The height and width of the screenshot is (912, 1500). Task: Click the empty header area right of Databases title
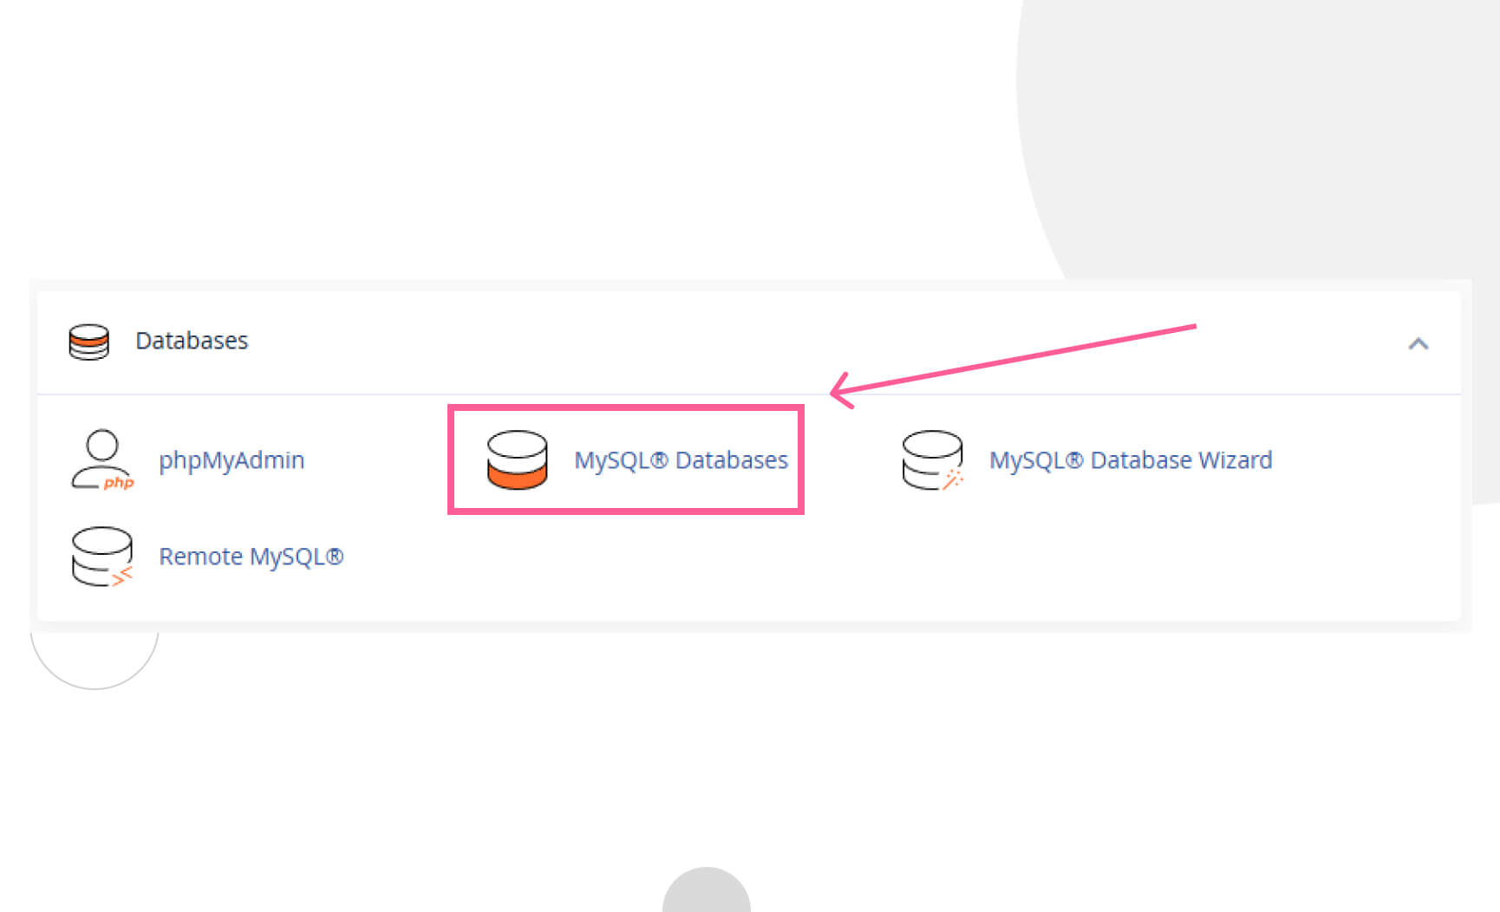pos(780,342)
